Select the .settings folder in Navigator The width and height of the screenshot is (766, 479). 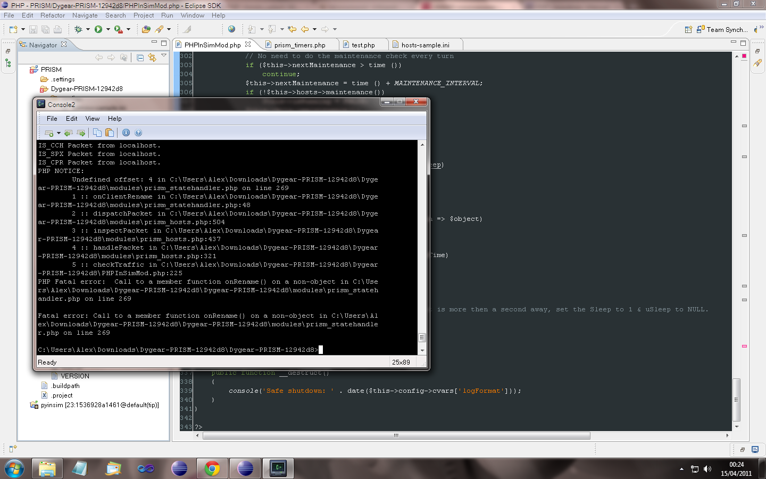click(63, 79)
